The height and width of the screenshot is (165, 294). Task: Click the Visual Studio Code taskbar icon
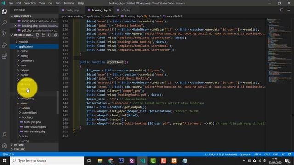(142, 161)
